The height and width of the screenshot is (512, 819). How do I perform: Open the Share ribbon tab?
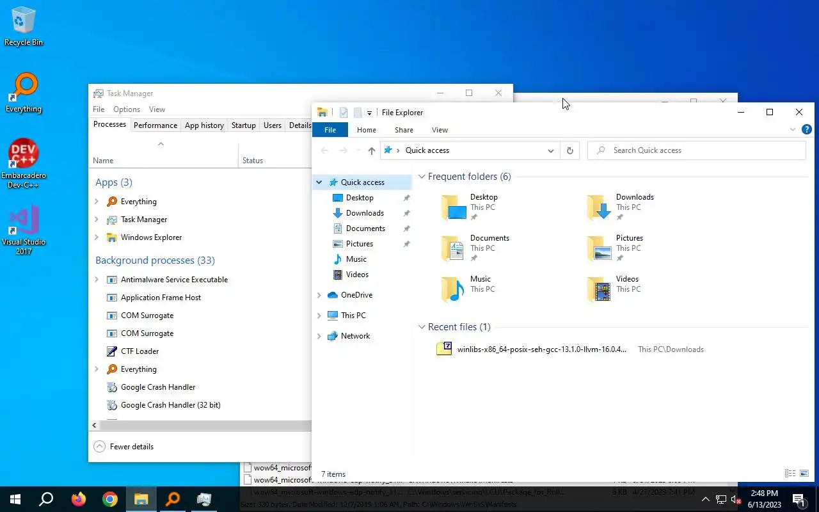click(x=404, y=130)
